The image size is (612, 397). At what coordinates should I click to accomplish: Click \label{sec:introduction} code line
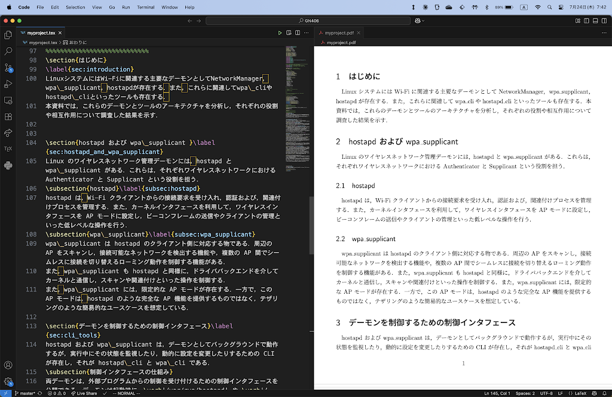90,69
